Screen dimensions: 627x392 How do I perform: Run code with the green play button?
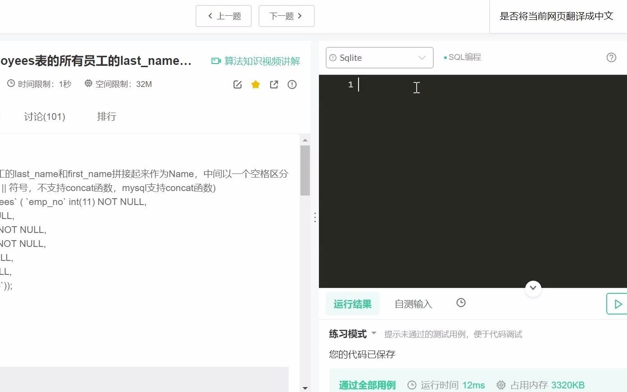pyautogui.click(x=617, y=304)
